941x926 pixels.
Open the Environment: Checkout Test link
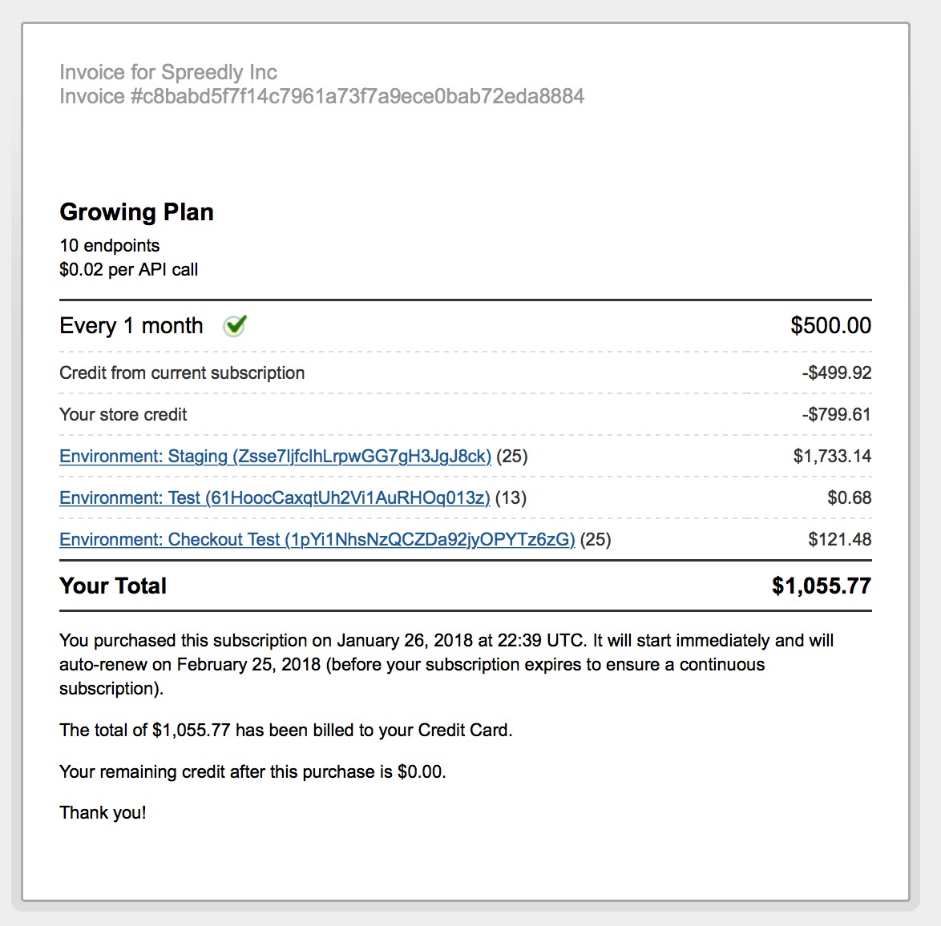(317, 540)
